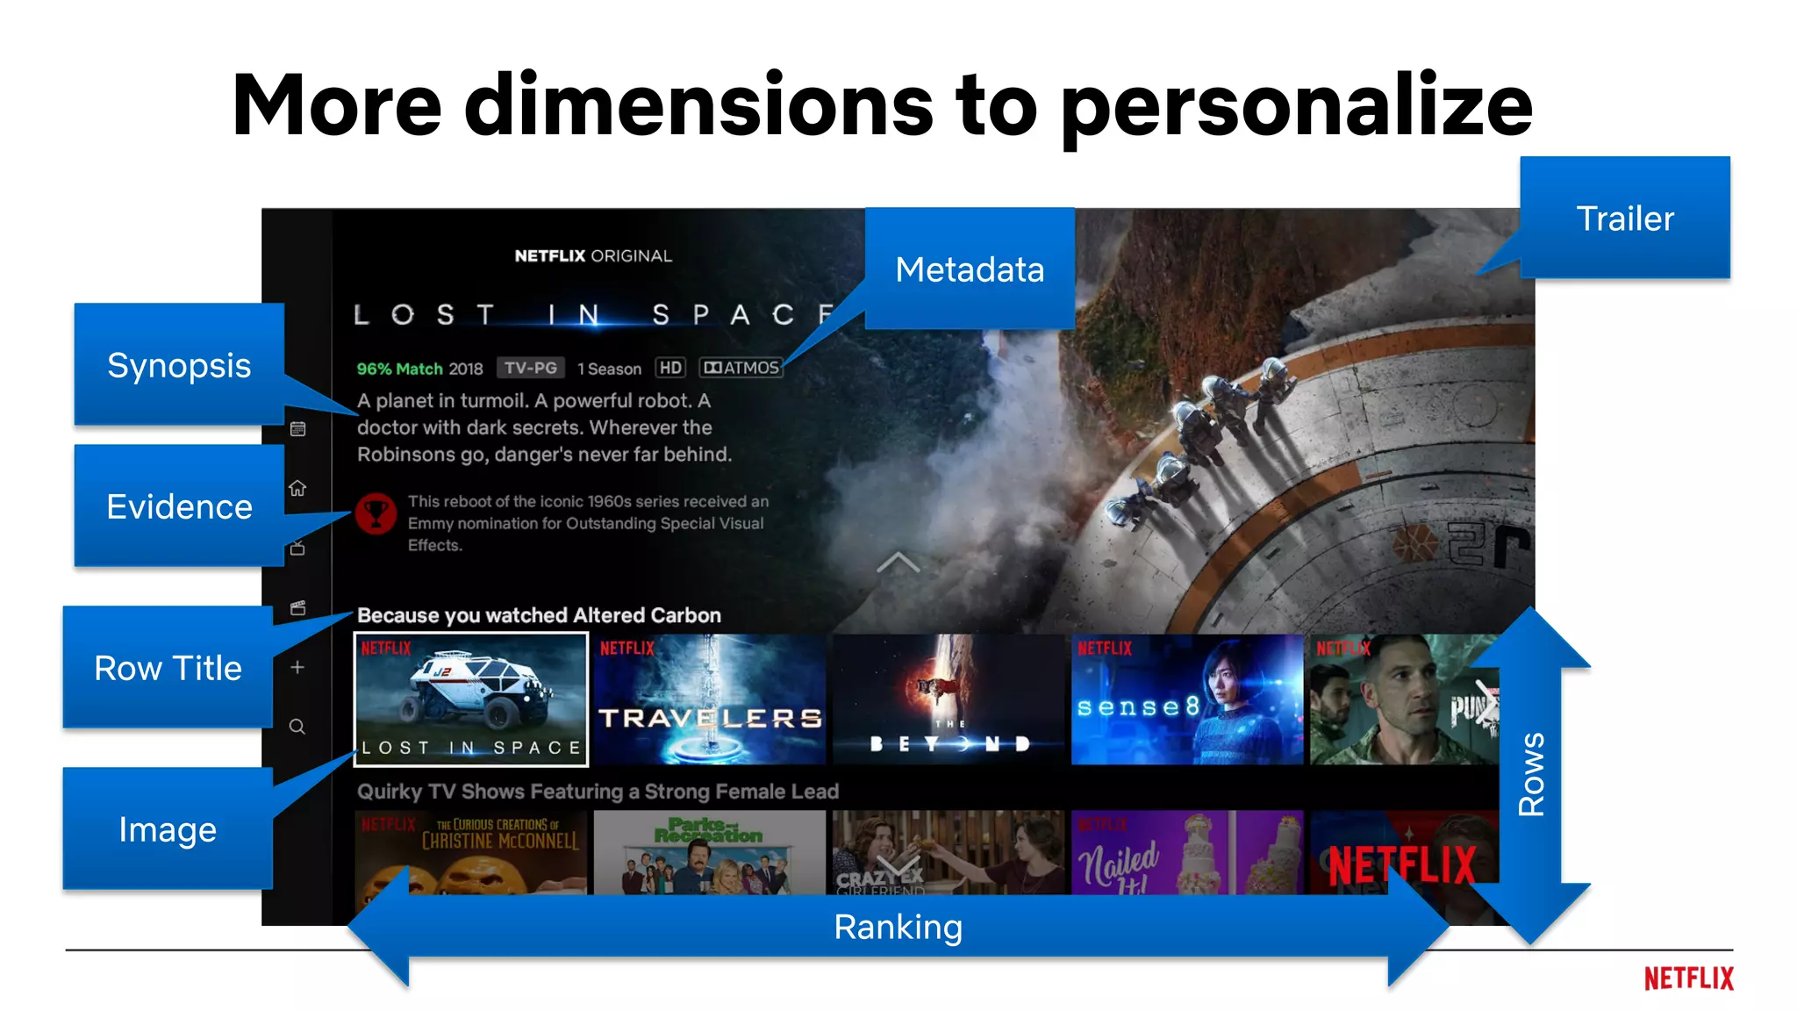Open the calendar icon in Netflix sidebar
This screenshot has width=1797, height=1011.
click(297, 429)
